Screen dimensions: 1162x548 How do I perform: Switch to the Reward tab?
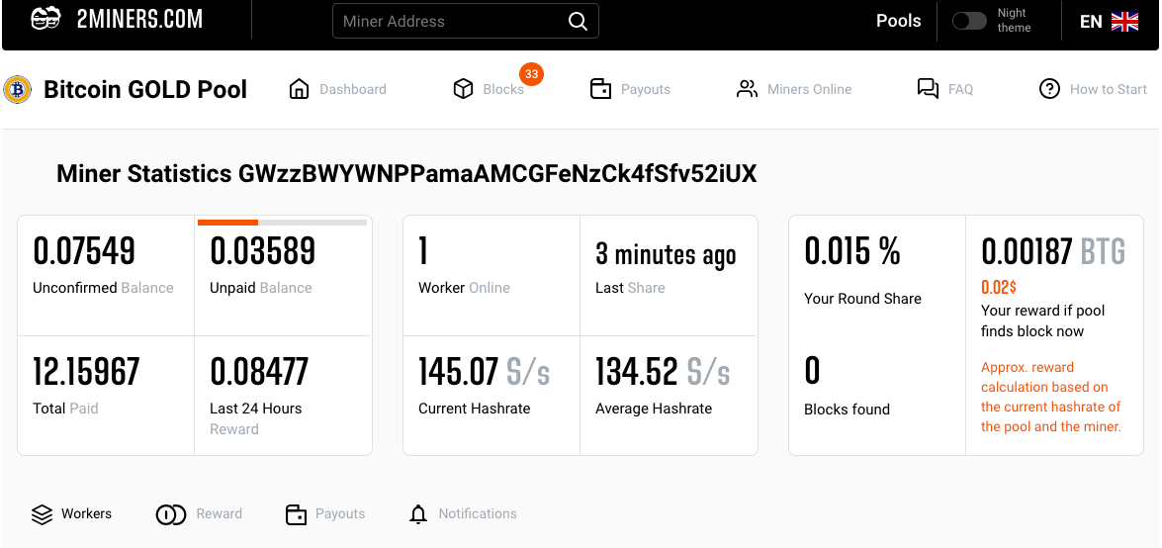[x=200, y=514]
